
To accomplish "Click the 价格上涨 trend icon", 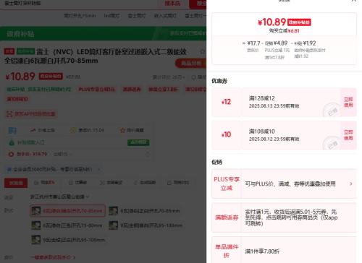I will coord(33,130).
